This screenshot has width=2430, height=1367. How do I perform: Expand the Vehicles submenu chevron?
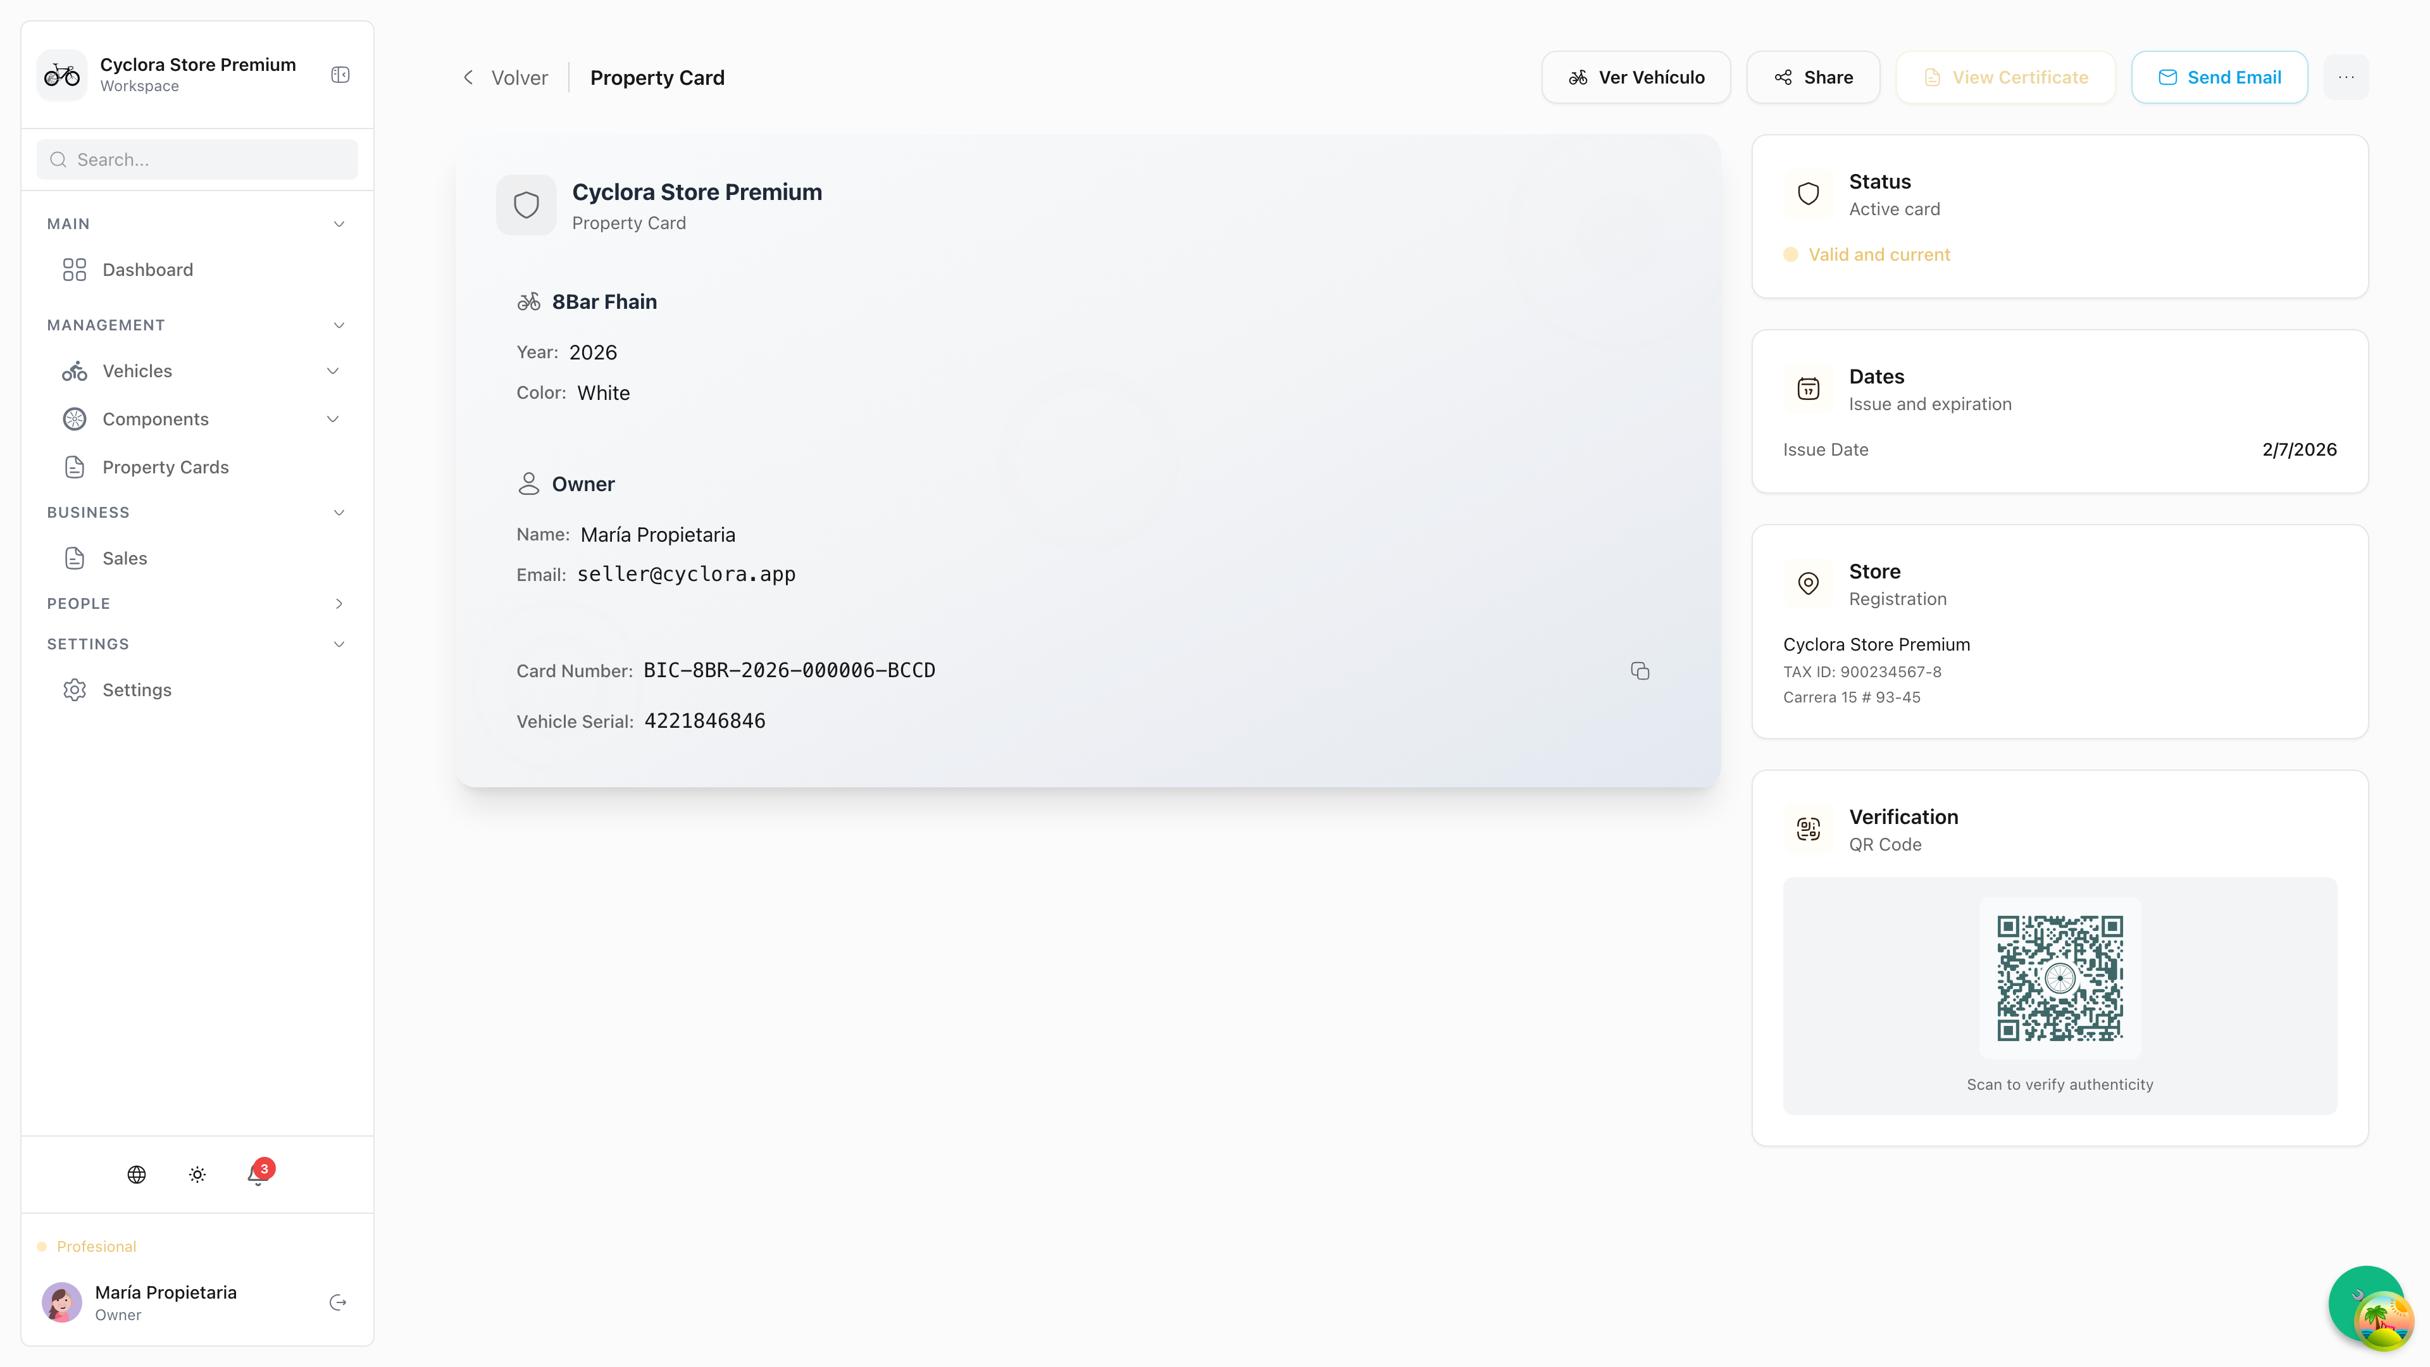(x=333, y=371)
